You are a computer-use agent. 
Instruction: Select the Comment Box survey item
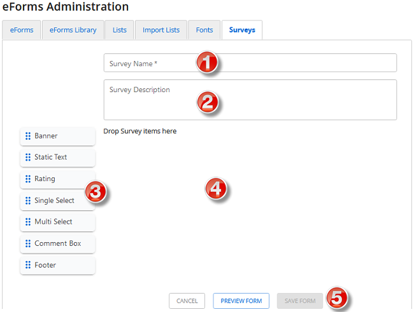click(57, 244)
